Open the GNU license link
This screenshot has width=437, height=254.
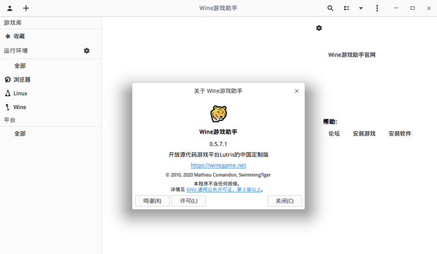click(x=224, y=190)
